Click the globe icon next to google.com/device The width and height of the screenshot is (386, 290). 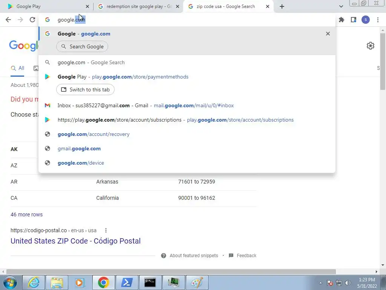click(47, 163)
